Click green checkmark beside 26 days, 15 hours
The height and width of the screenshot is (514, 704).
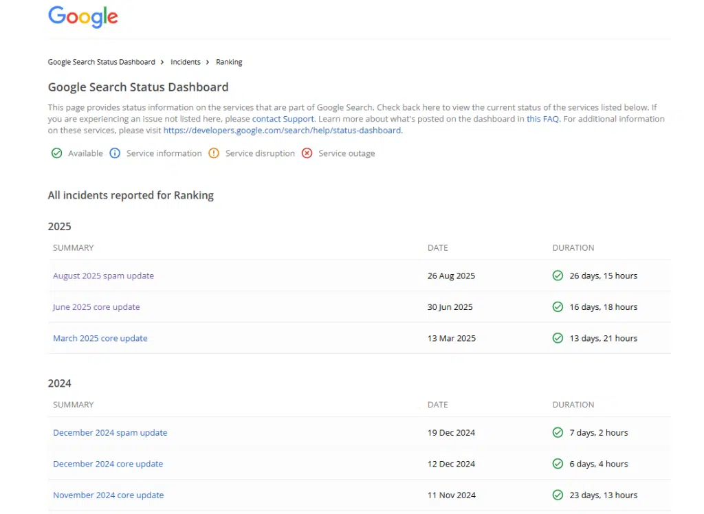(558, 276)
